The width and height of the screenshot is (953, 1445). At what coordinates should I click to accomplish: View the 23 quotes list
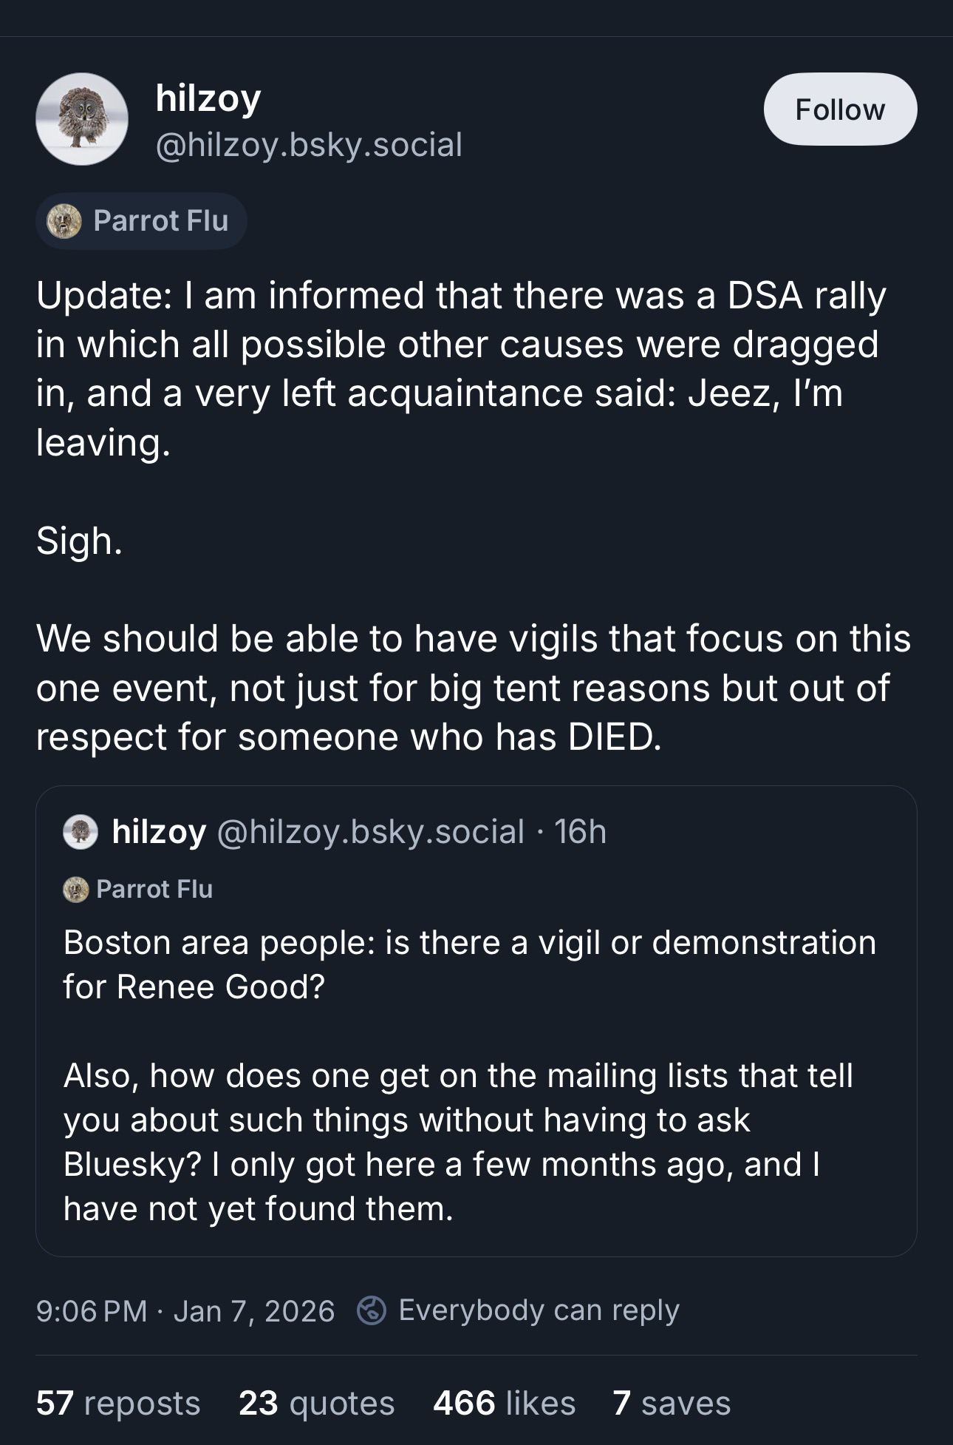pos(316,1403)
